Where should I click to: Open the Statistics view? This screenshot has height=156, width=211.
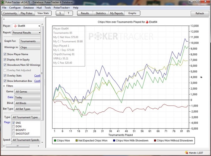tap(101, 13)
